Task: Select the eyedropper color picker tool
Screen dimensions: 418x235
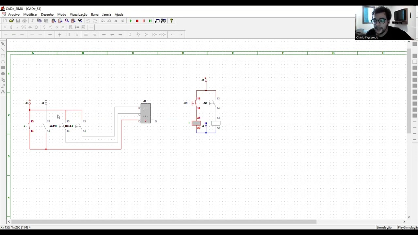Action: [3, 86]
